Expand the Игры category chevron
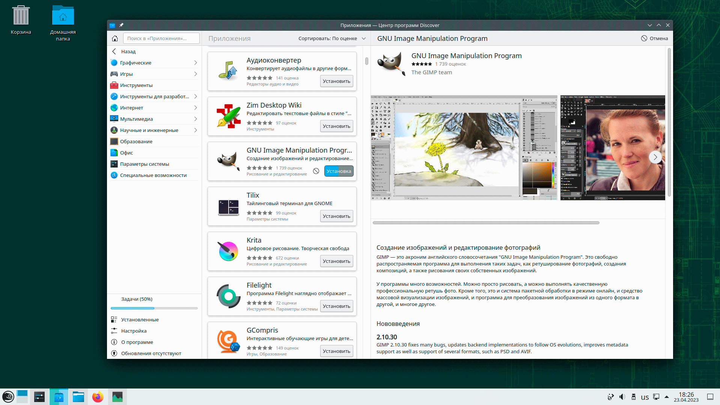 [x=196, y=74]
